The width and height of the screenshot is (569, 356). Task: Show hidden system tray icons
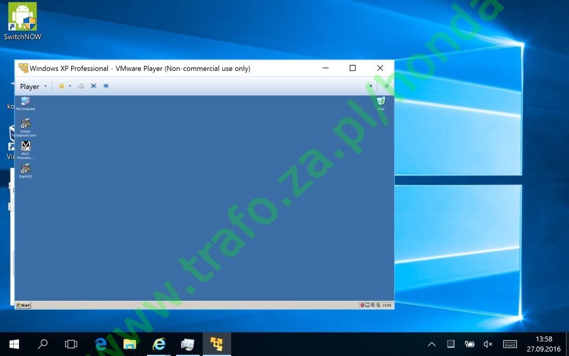tap(431, 344)
